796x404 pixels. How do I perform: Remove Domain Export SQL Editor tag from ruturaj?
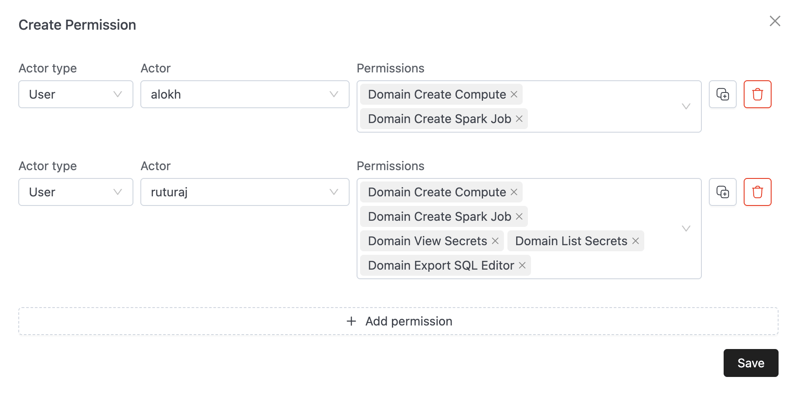[522, 265]
